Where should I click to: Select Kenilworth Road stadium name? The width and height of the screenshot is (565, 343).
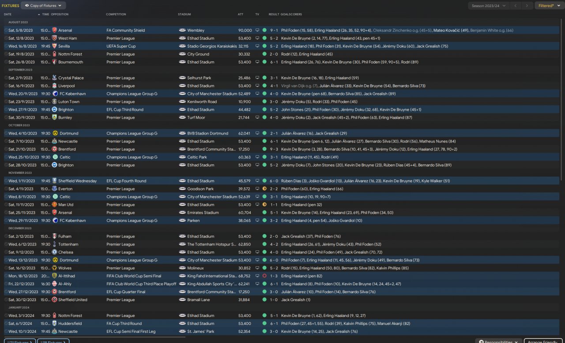pyautogui.click(x=202, y=102)
